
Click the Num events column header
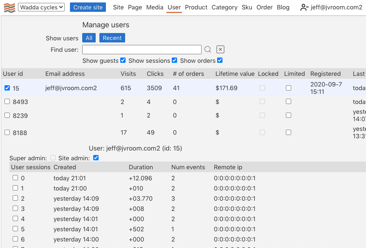pos(188,167)
